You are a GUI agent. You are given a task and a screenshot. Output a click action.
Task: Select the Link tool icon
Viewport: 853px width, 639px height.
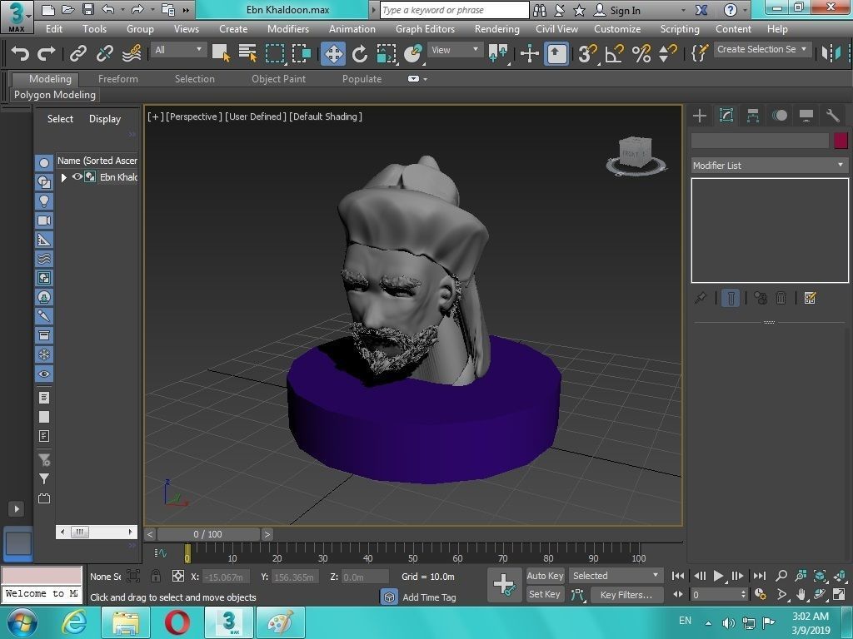click(77, 53)
